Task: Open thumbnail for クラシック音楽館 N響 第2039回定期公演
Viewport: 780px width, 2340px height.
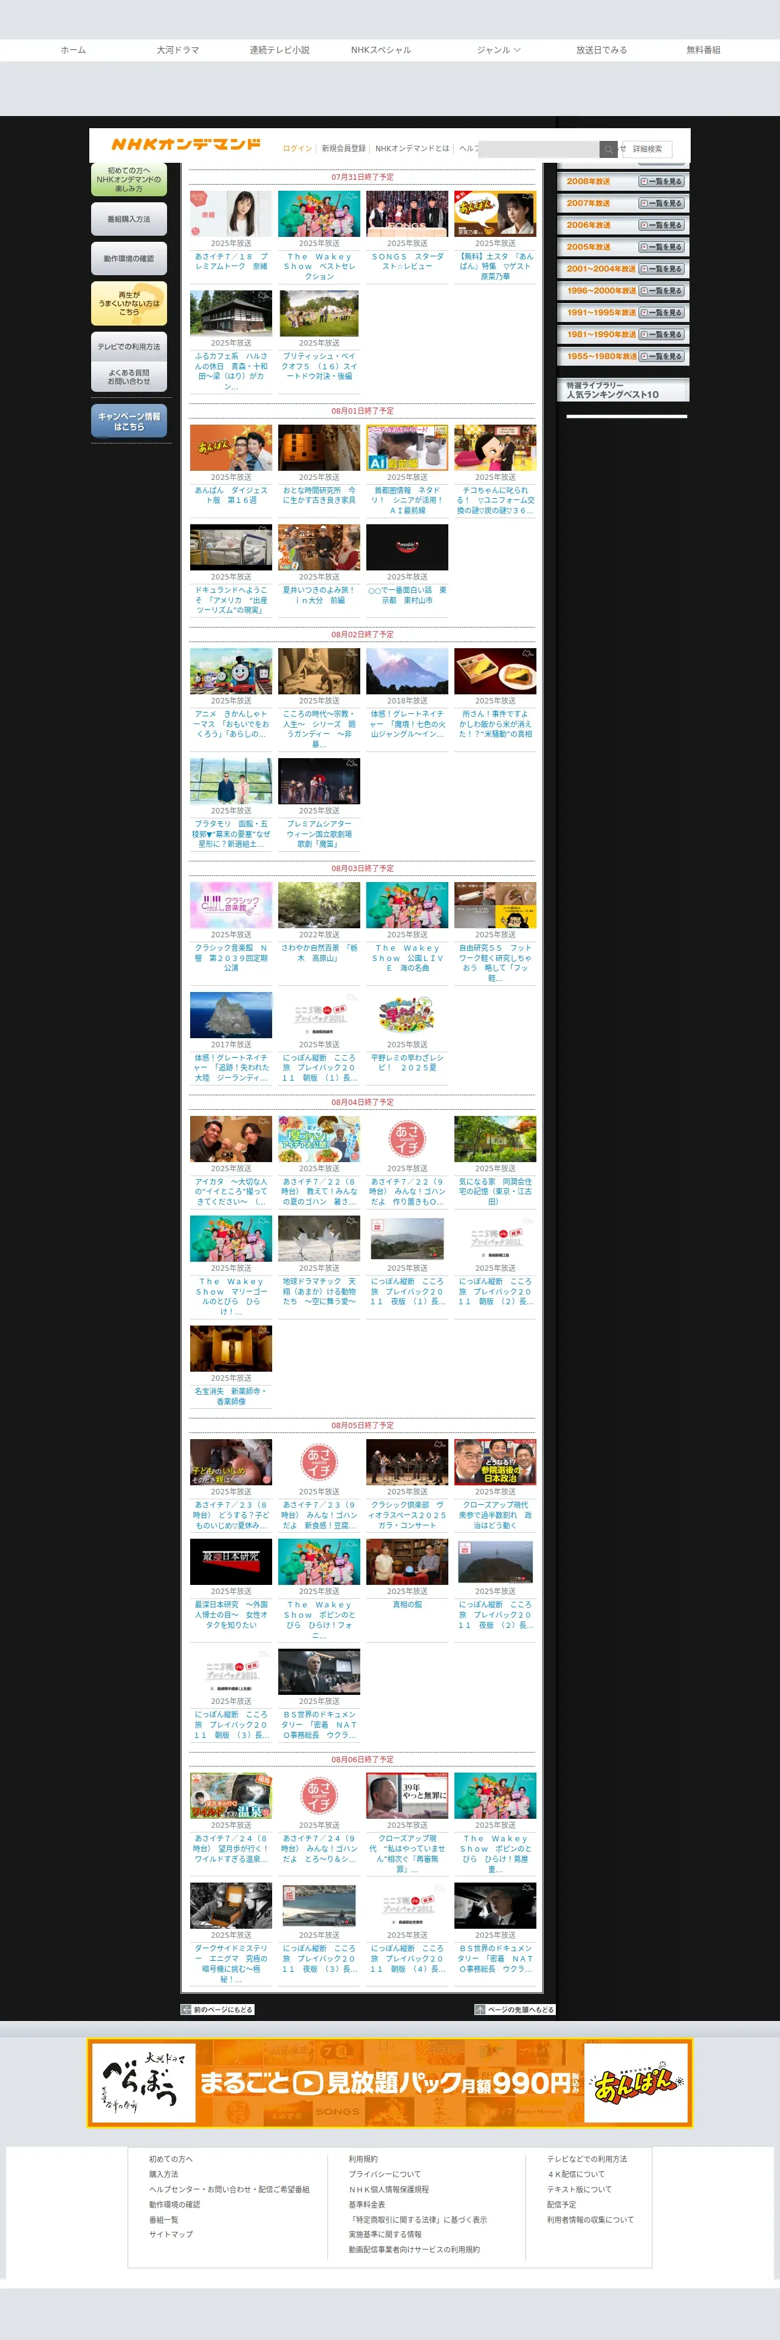Action: pos(231,905)
